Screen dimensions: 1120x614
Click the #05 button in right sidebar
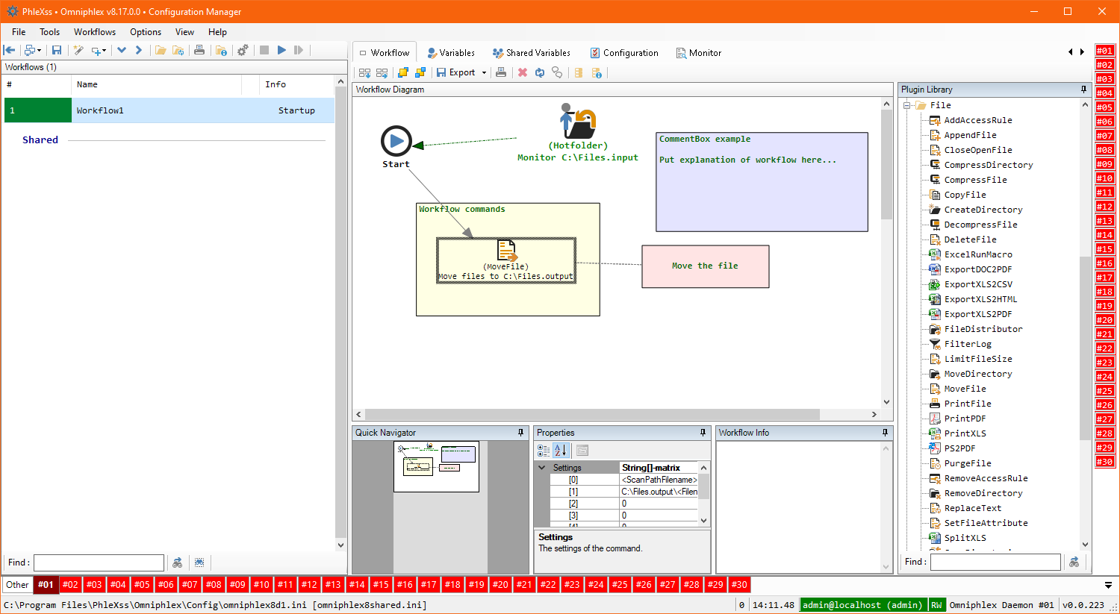click(1104, 107)
